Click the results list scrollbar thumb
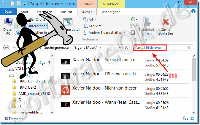Screen dimensions: 200x125 coord(194,69)
